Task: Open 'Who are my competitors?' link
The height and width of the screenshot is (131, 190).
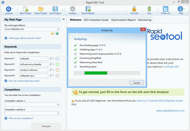Action: [21, 118]
